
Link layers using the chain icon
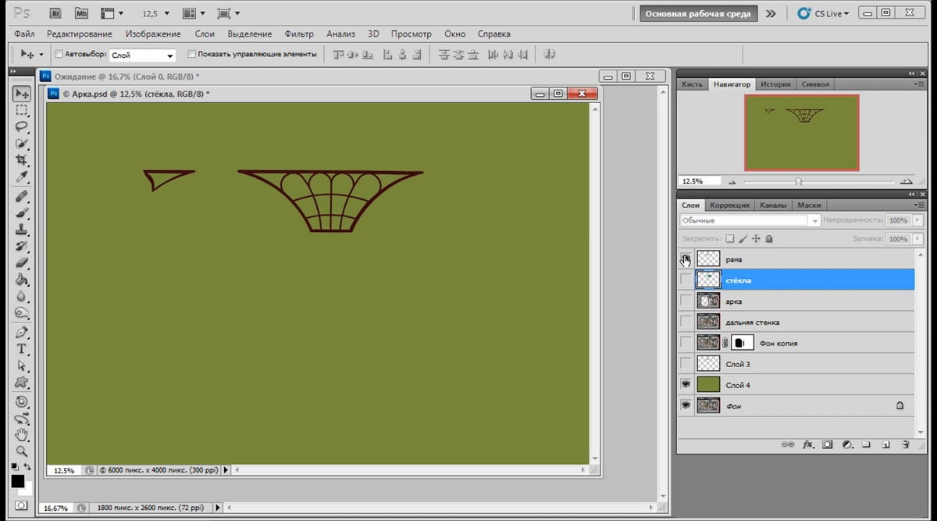click(789, 444)
